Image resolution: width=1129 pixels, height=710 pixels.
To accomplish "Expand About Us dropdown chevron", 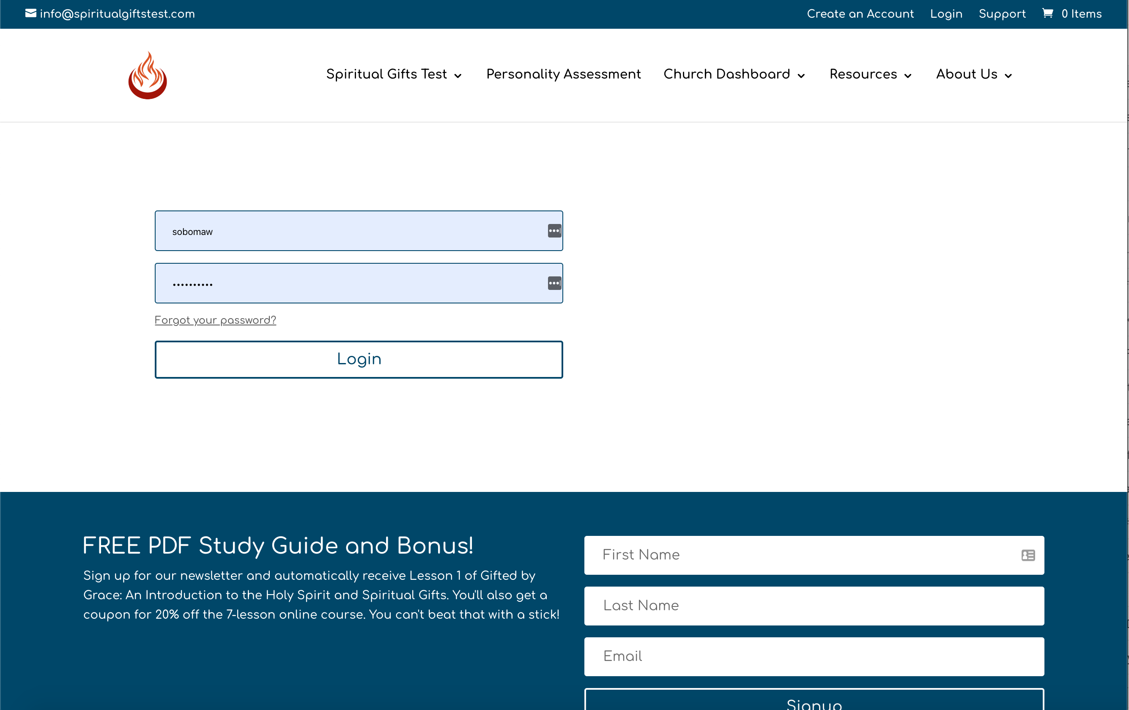I will [x=1008, y=76].
